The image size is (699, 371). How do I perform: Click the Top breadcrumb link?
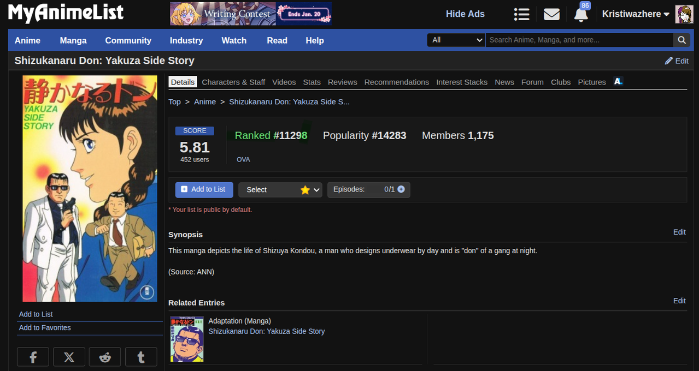point(174,101)
